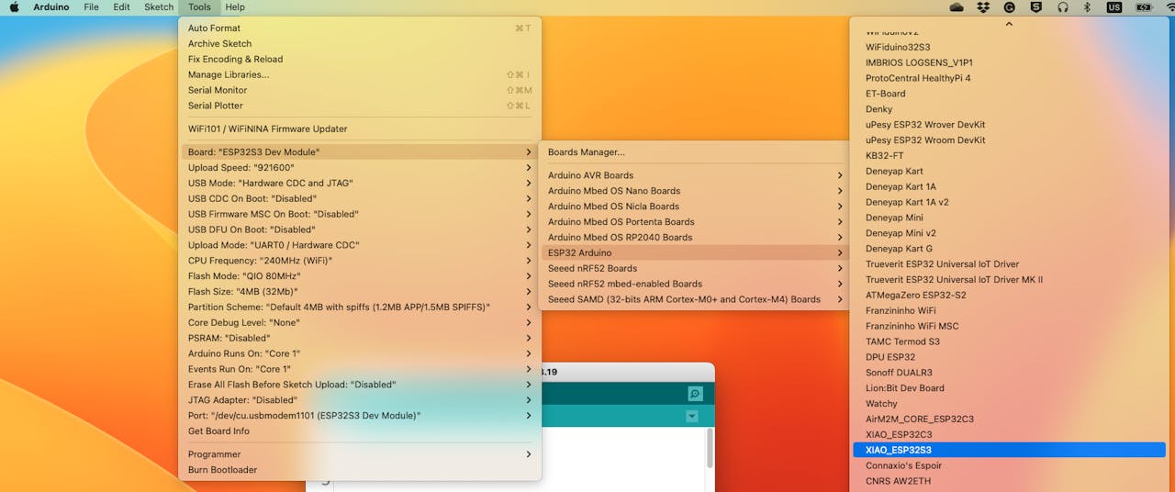
Task: Expand the Arduino AVR Boards submenu
Action: pyautogui.click(x=695, y=175)
